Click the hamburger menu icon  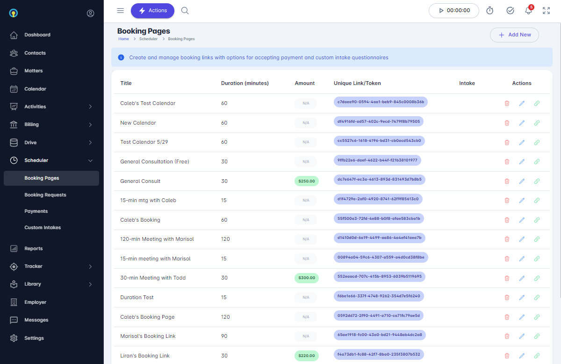pyautogui.click(x=121, y=11)
